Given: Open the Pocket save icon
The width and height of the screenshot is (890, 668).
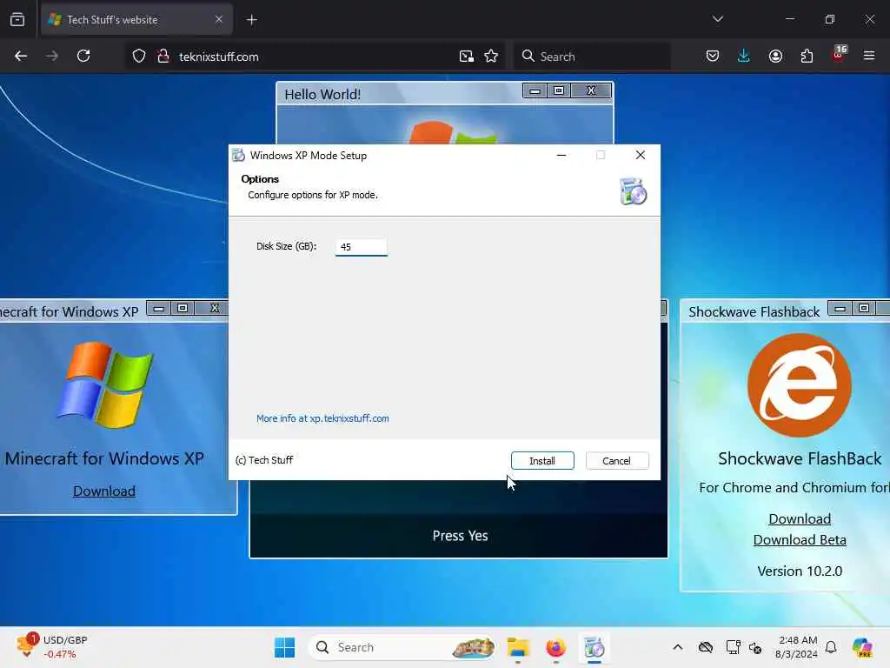Looking at the screenshot, I should coord(713,57).
